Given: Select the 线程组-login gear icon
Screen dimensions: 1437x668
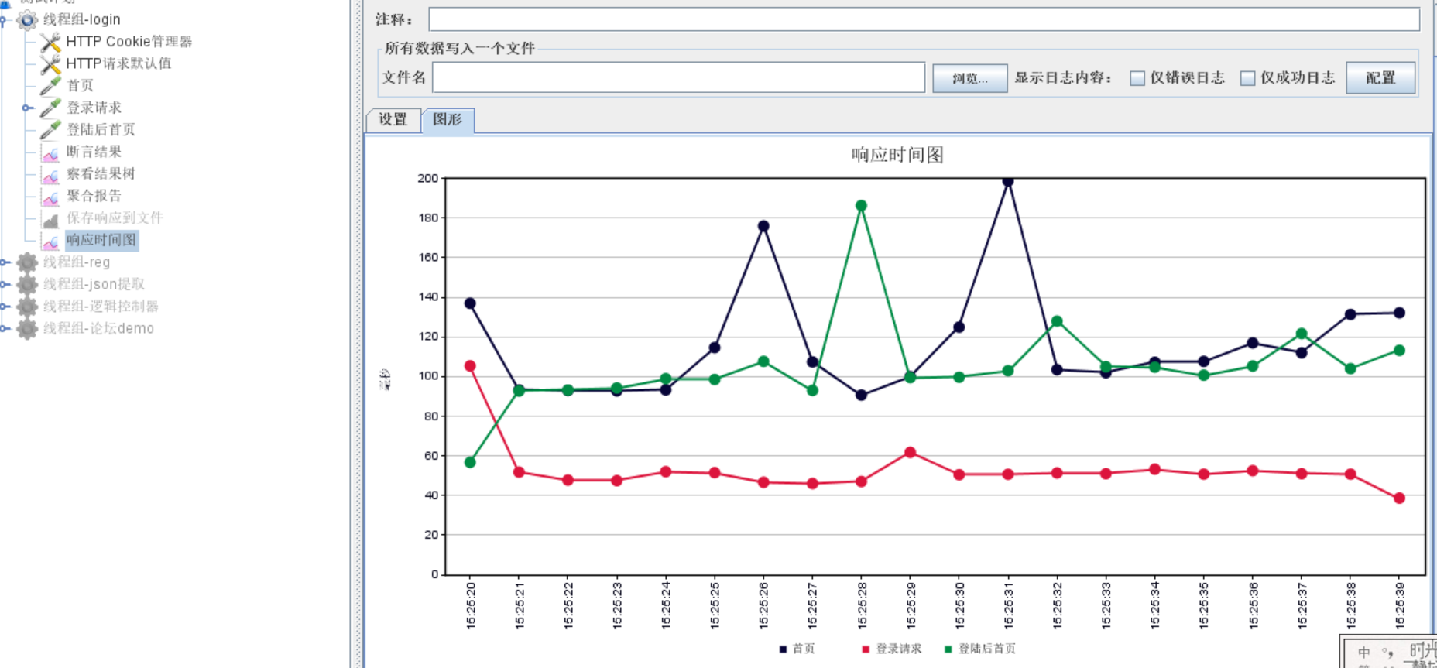Looking at the screenshot, I should [x=27, y=19].
